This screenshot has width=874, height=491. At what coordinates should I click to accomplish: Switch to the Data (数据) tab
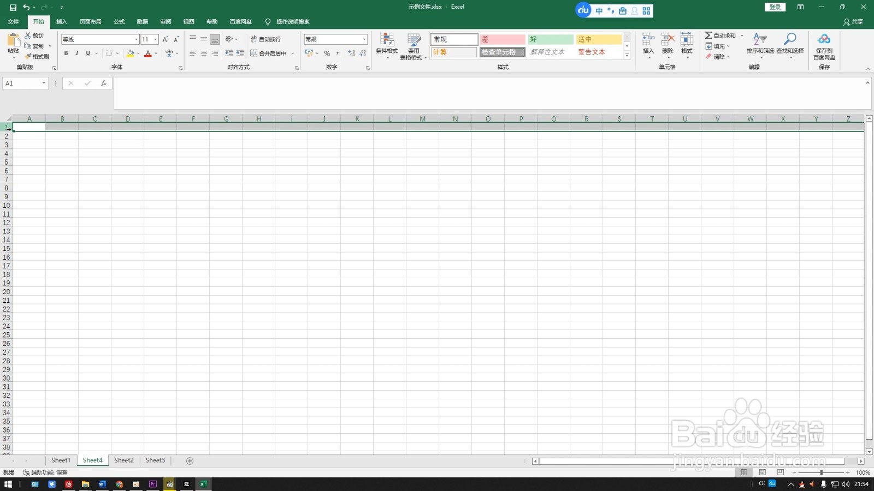tap(143, 22)
